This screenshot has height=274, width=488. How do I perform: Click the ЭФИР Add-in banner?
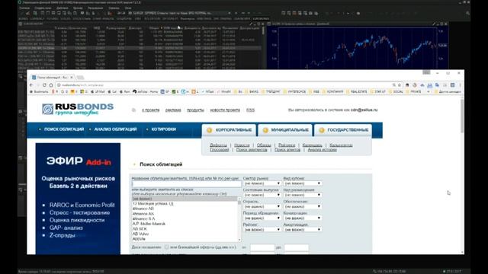pyautogui.click(x=78, y=199)
